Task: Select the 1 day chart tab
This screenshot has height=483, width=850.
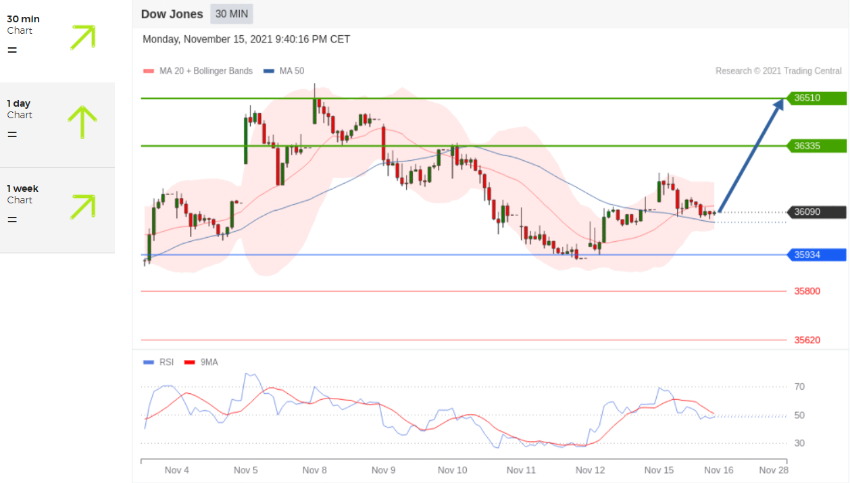Action: click(57, 125)
